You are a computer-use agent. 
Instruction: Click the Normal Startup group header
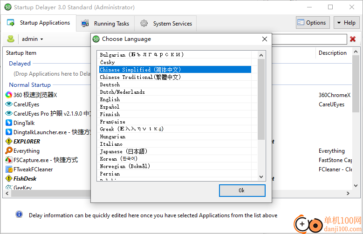(30, 84)
